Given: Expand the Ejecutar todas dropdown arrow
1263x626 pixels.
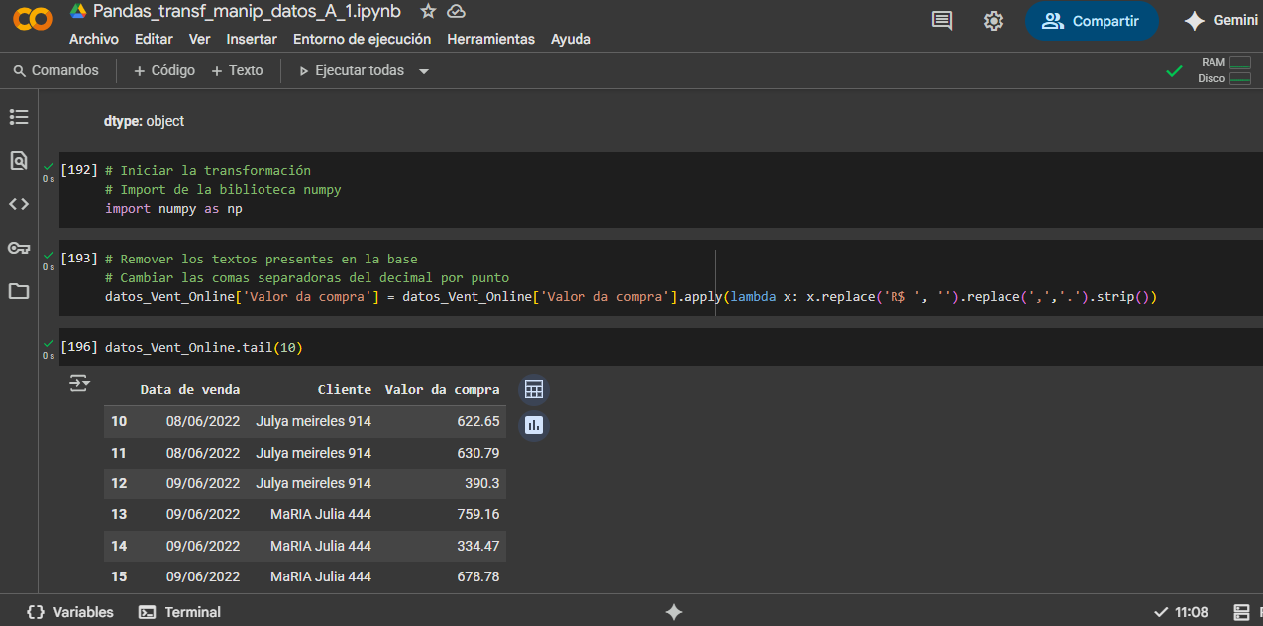Looking at the screenshot, I should pyautogui.click(x=424, y=71).
